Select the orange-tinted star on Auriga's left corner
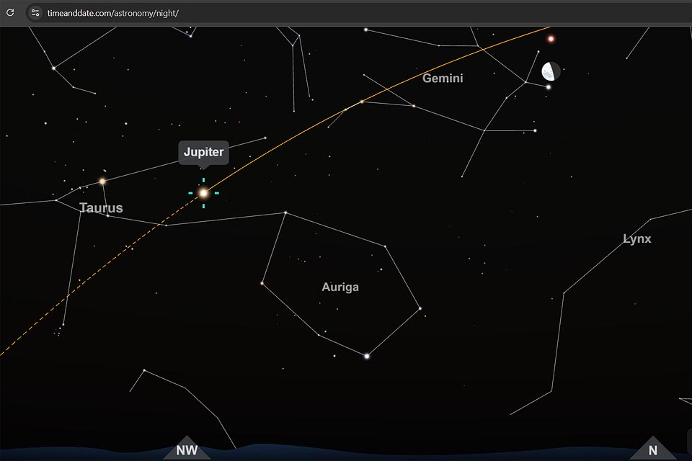 [x=262, y=283]
